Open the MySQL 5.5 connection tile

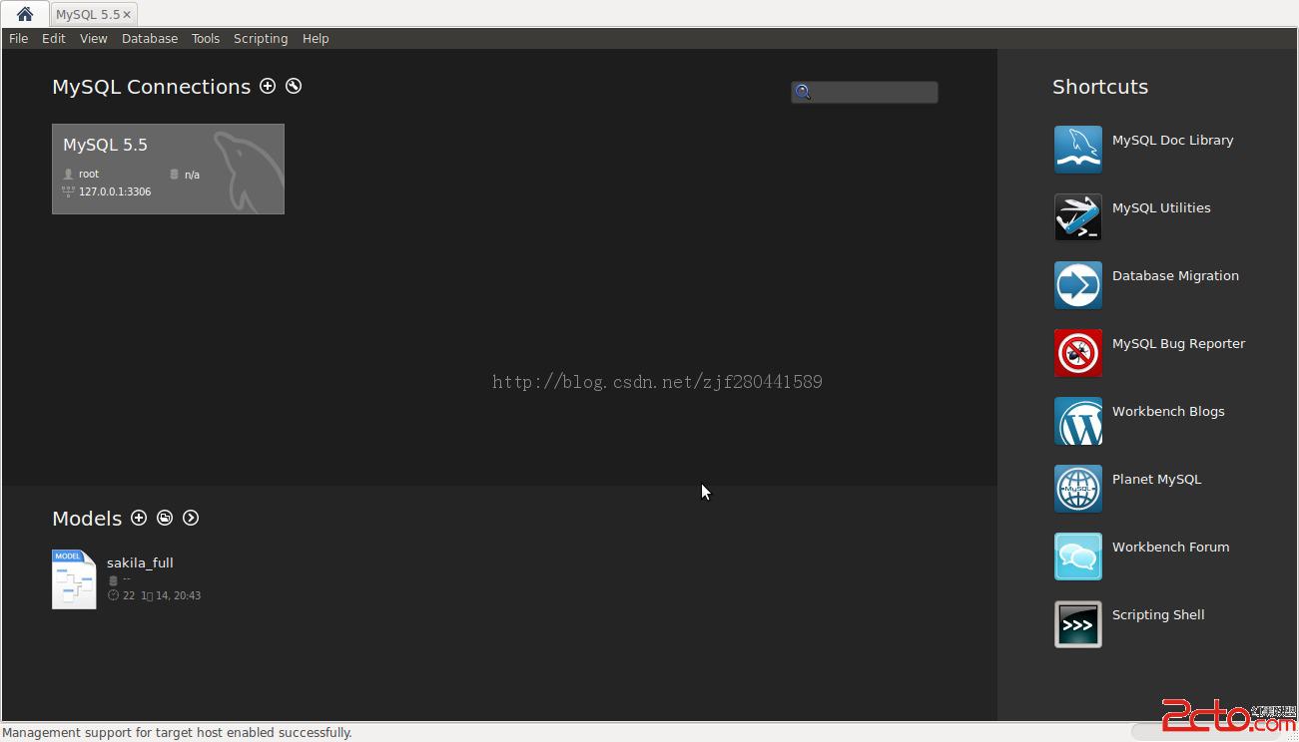(168, 169)
